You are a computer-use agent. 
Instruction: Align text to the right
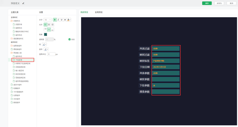click(x=52, y=25)
